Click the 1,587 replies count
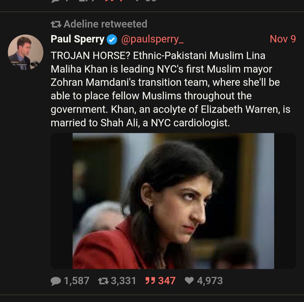The height and width of the screenshot is (302, 304). coord(77,281)
